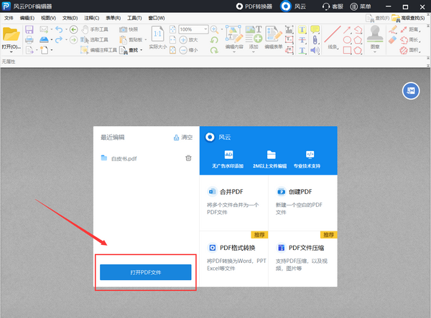Screen dimensions: 431x318
Task: Open the 表单(R) menu
Action: click(113, 18)
